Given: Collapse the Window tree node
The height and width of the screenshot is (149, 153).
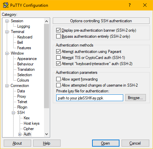Looking at the screenshot, I should pyautogui.click(x=7, y=53).
